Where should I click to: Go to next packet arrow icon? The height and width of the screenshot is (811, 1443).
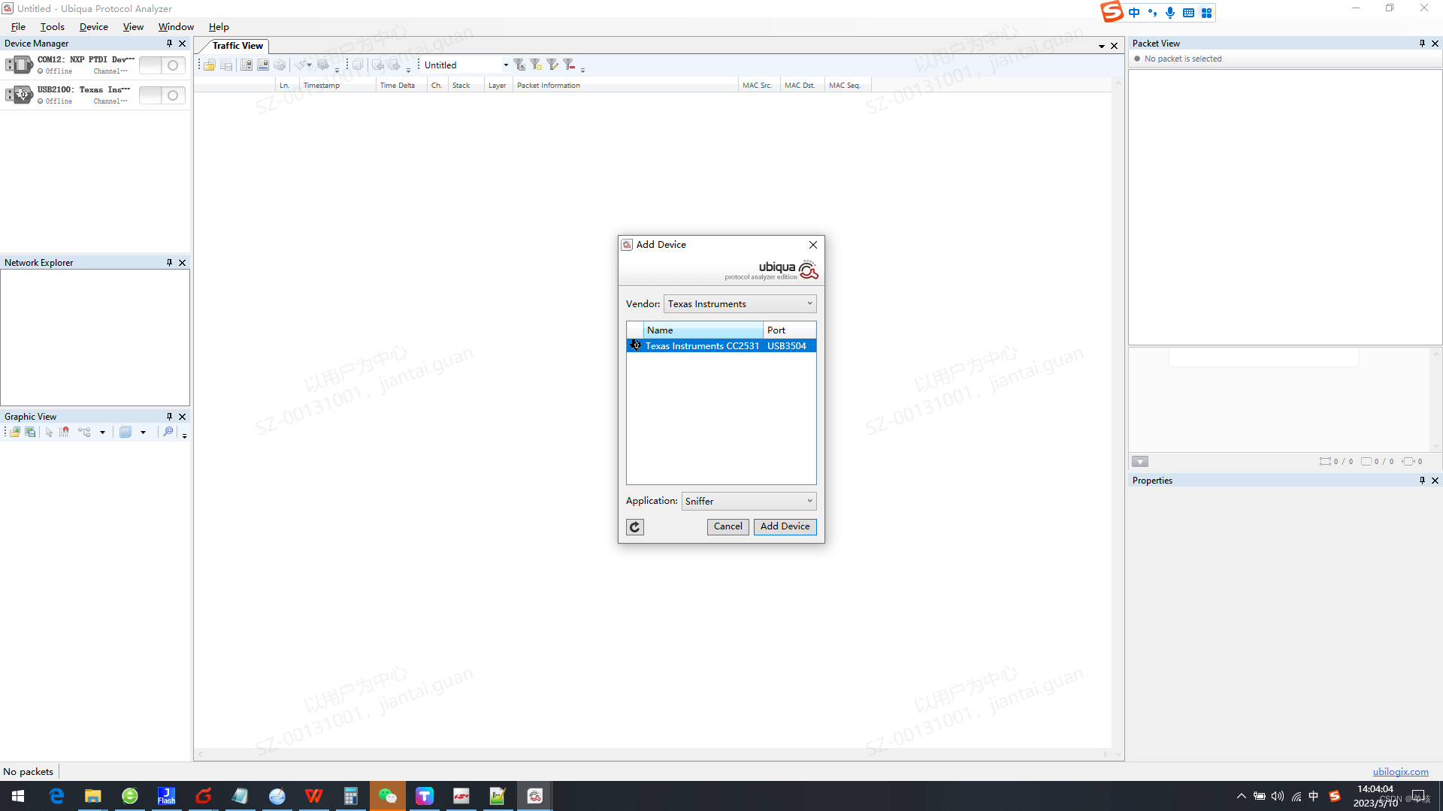(x=395, y=65)
